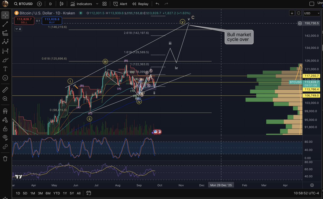
Task: Click the BUY 113,828.8 button
Action: [x=52, y=20]
